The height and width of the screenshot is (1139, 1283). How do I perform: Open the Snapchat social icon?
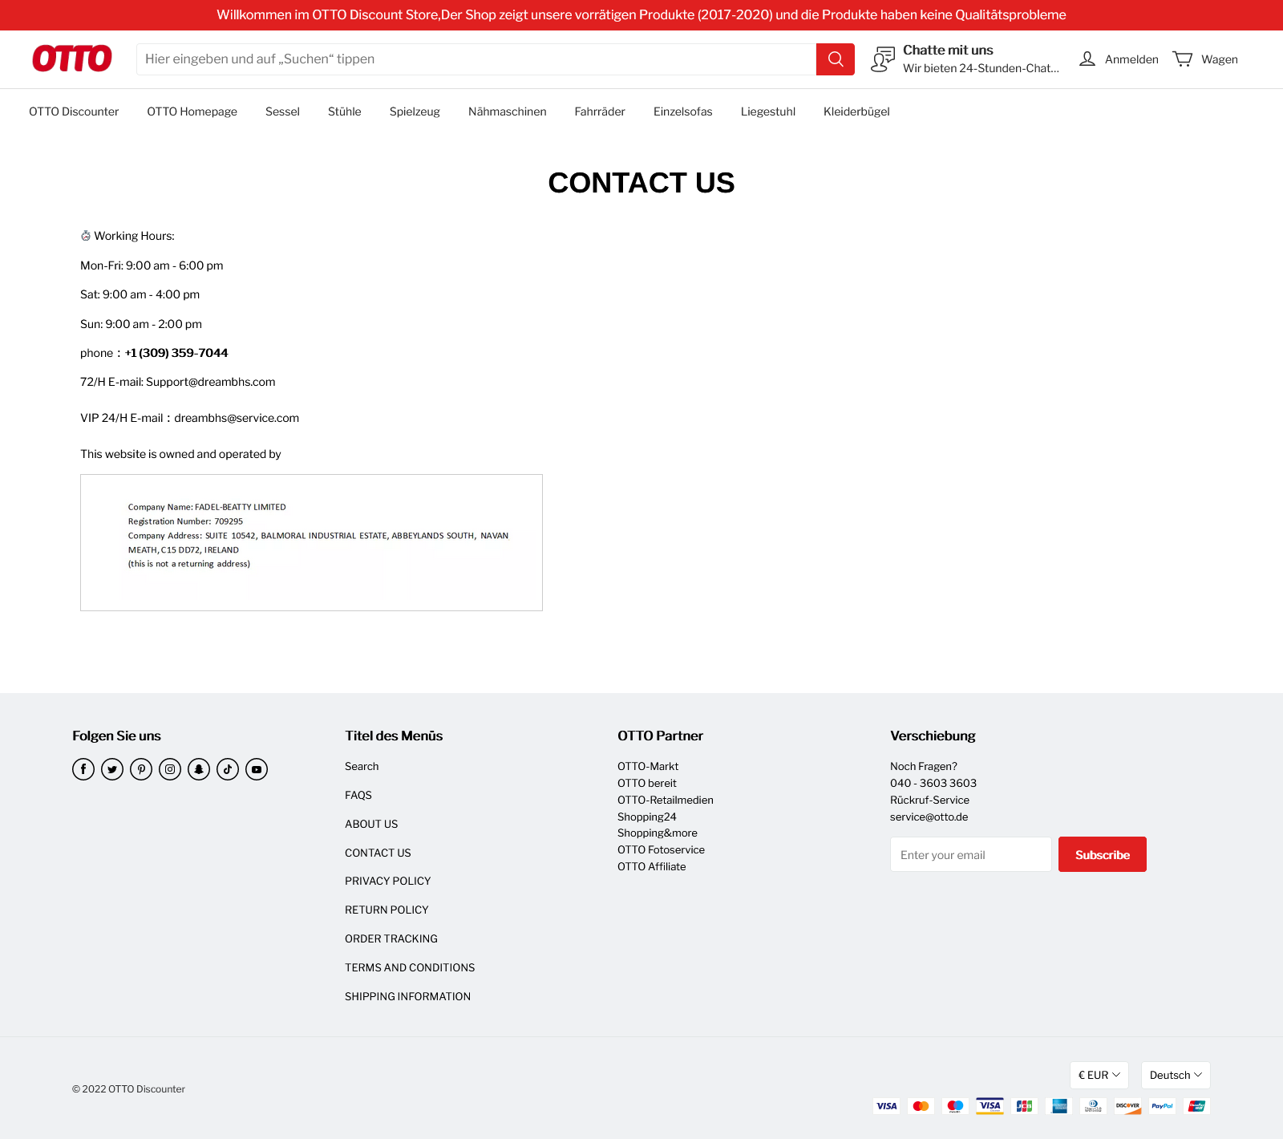(x=199, y=769)
